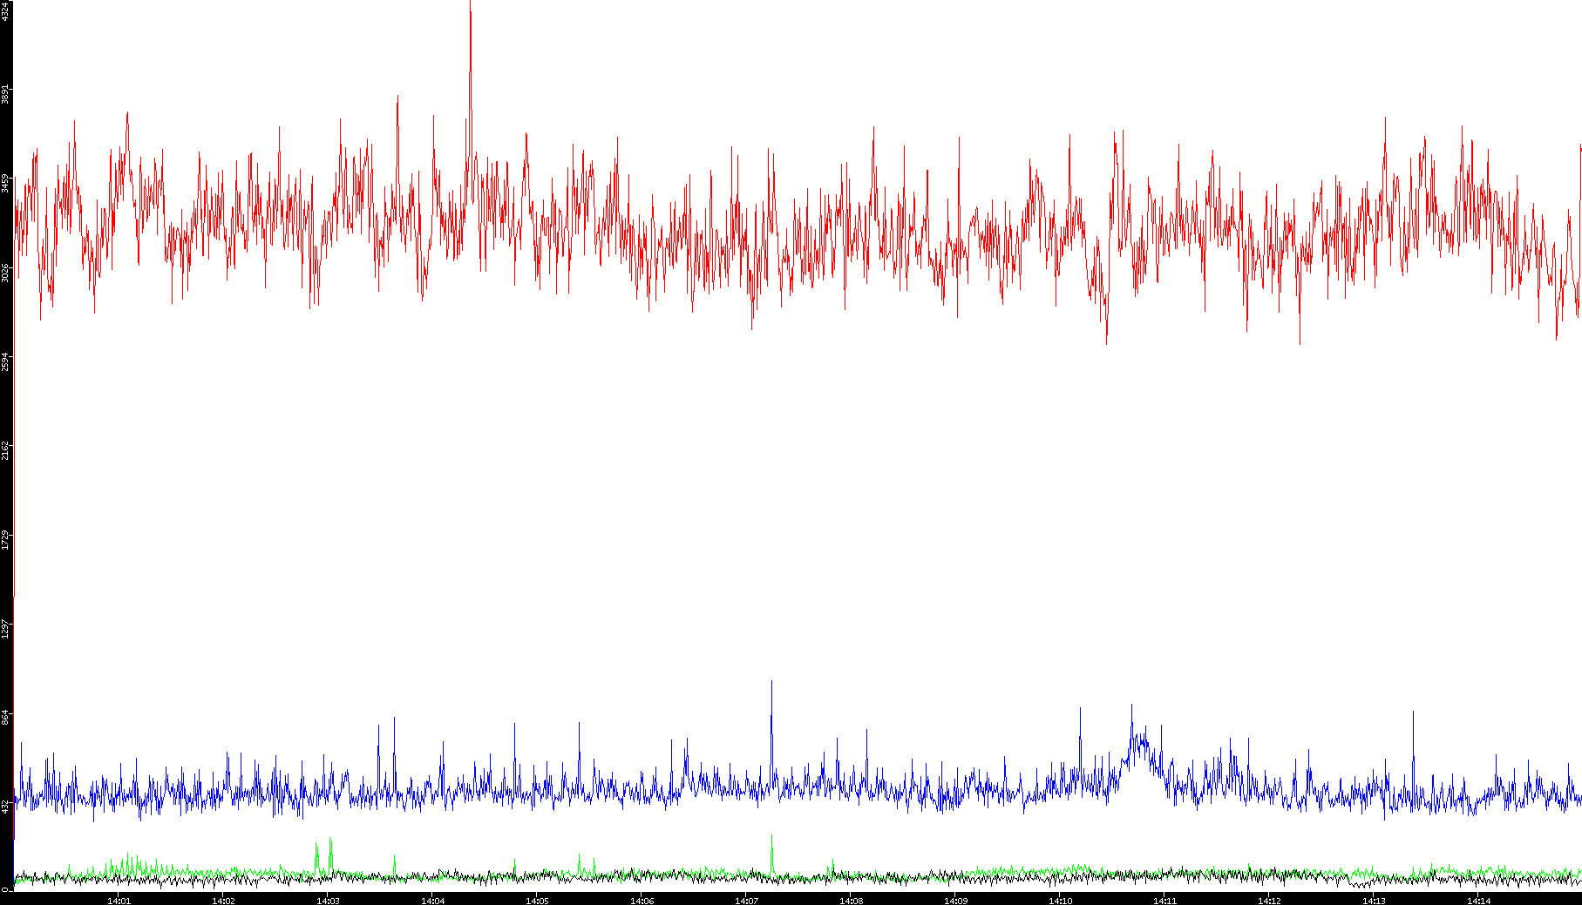Click the 14:02 time axis label
Viewport: 1582px width, 905px height.
[x=224, y=901]
